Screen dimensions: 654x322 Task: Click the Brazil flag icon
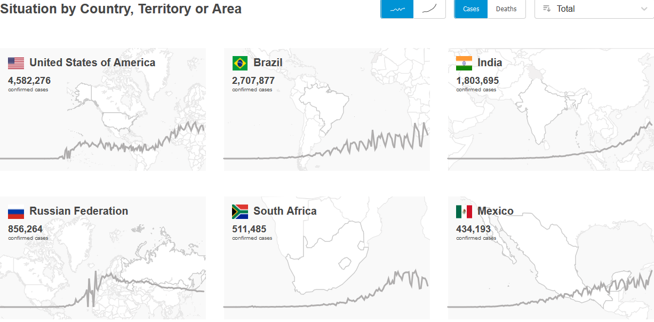[x=240, y=64]
